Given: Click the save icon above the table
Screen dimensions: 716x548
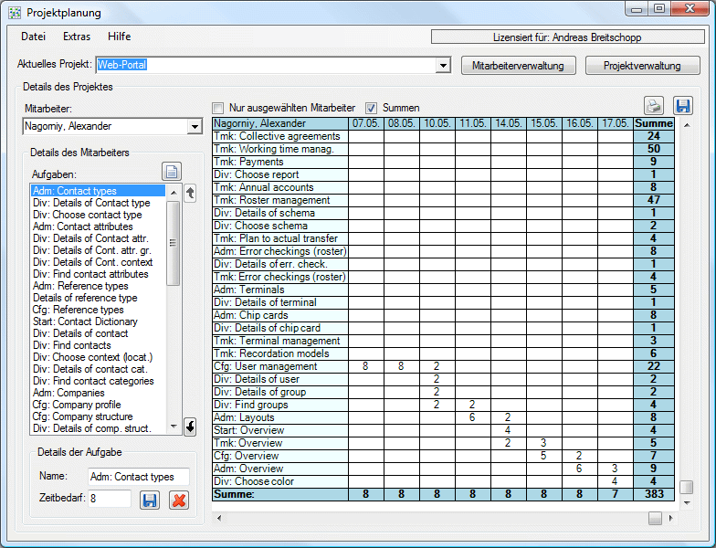Looking at the screenshot, I should click(683, 106).
